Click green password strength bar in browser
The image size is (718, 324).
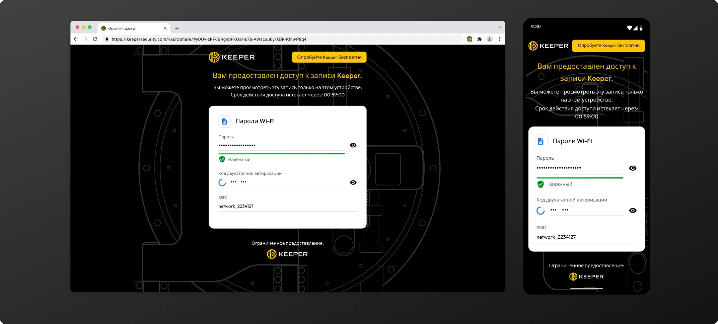tap(281, 154)
